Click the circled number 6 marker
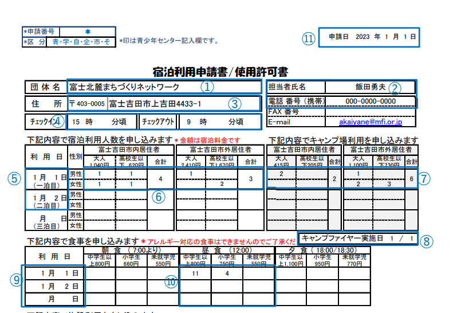Screen dimensions: 453x313 tap(160, 196)
